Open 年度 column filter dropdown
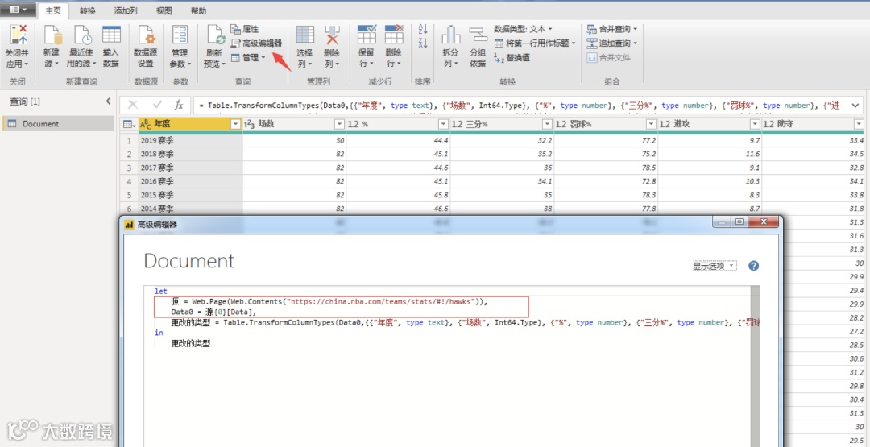This screenshot has height=447, width=870. click(x=236, y=124)
